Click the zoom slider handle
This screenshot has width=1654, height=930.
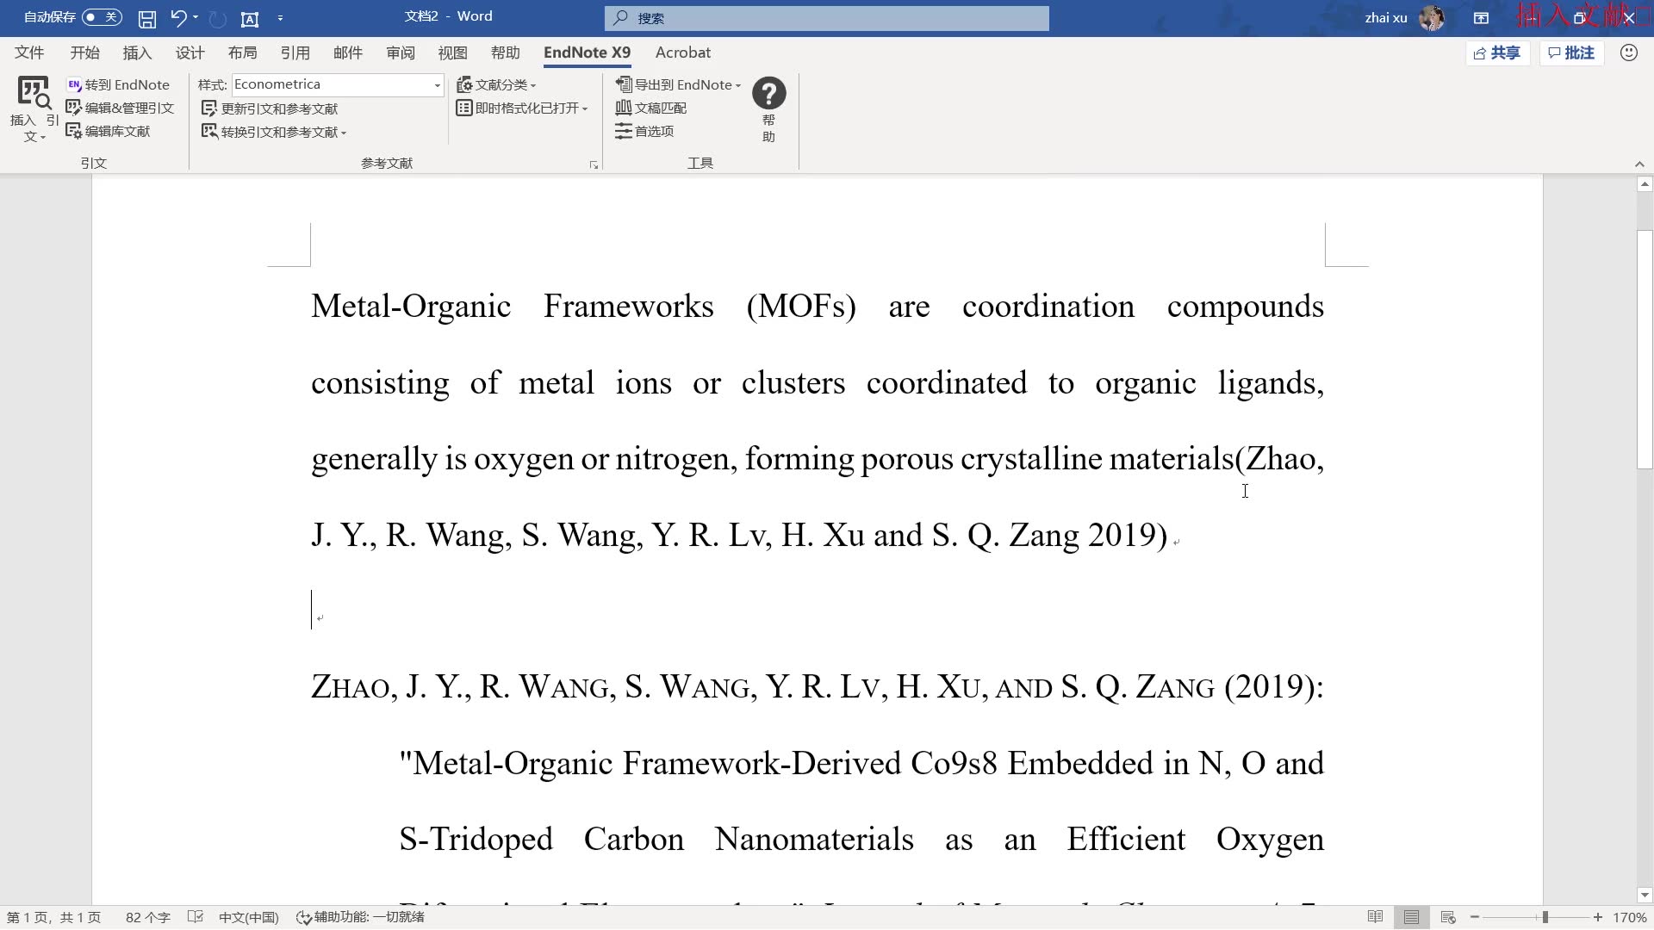(1545, 917)
